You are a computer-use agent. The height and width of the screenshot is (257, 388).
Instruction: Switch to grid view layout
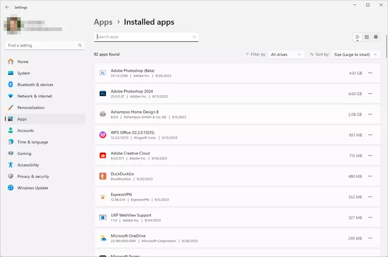click(x=367, y=37)
